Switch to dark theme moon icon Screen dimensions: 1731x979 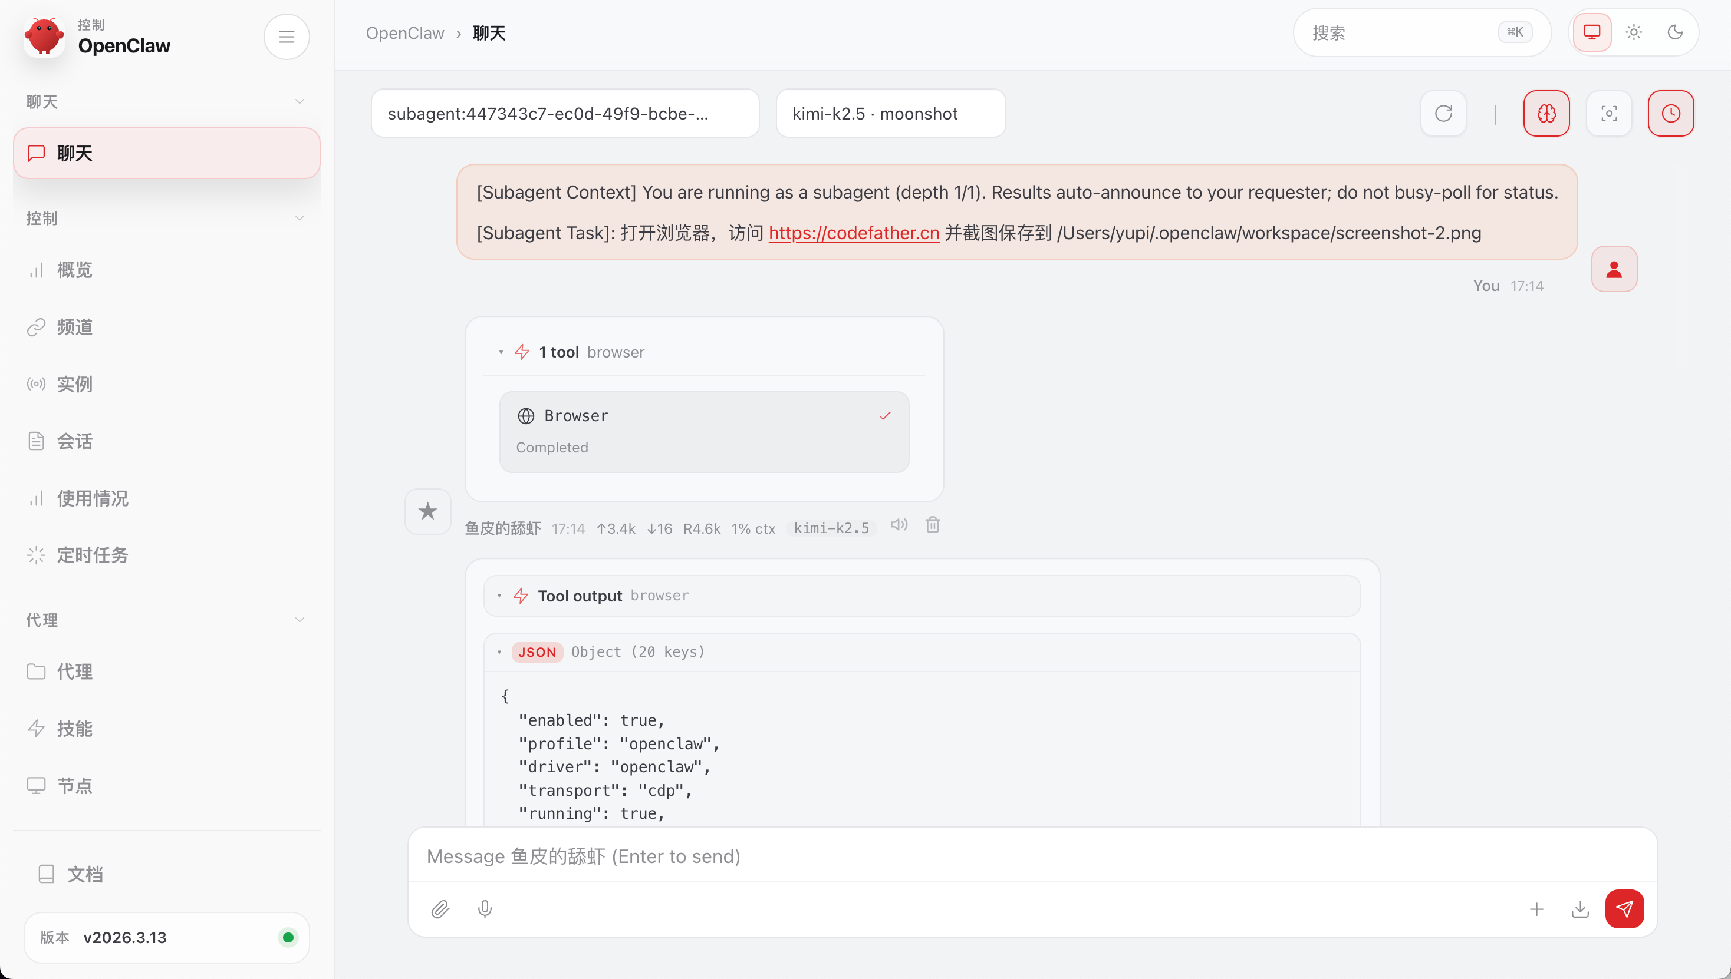pos(1675,32)
